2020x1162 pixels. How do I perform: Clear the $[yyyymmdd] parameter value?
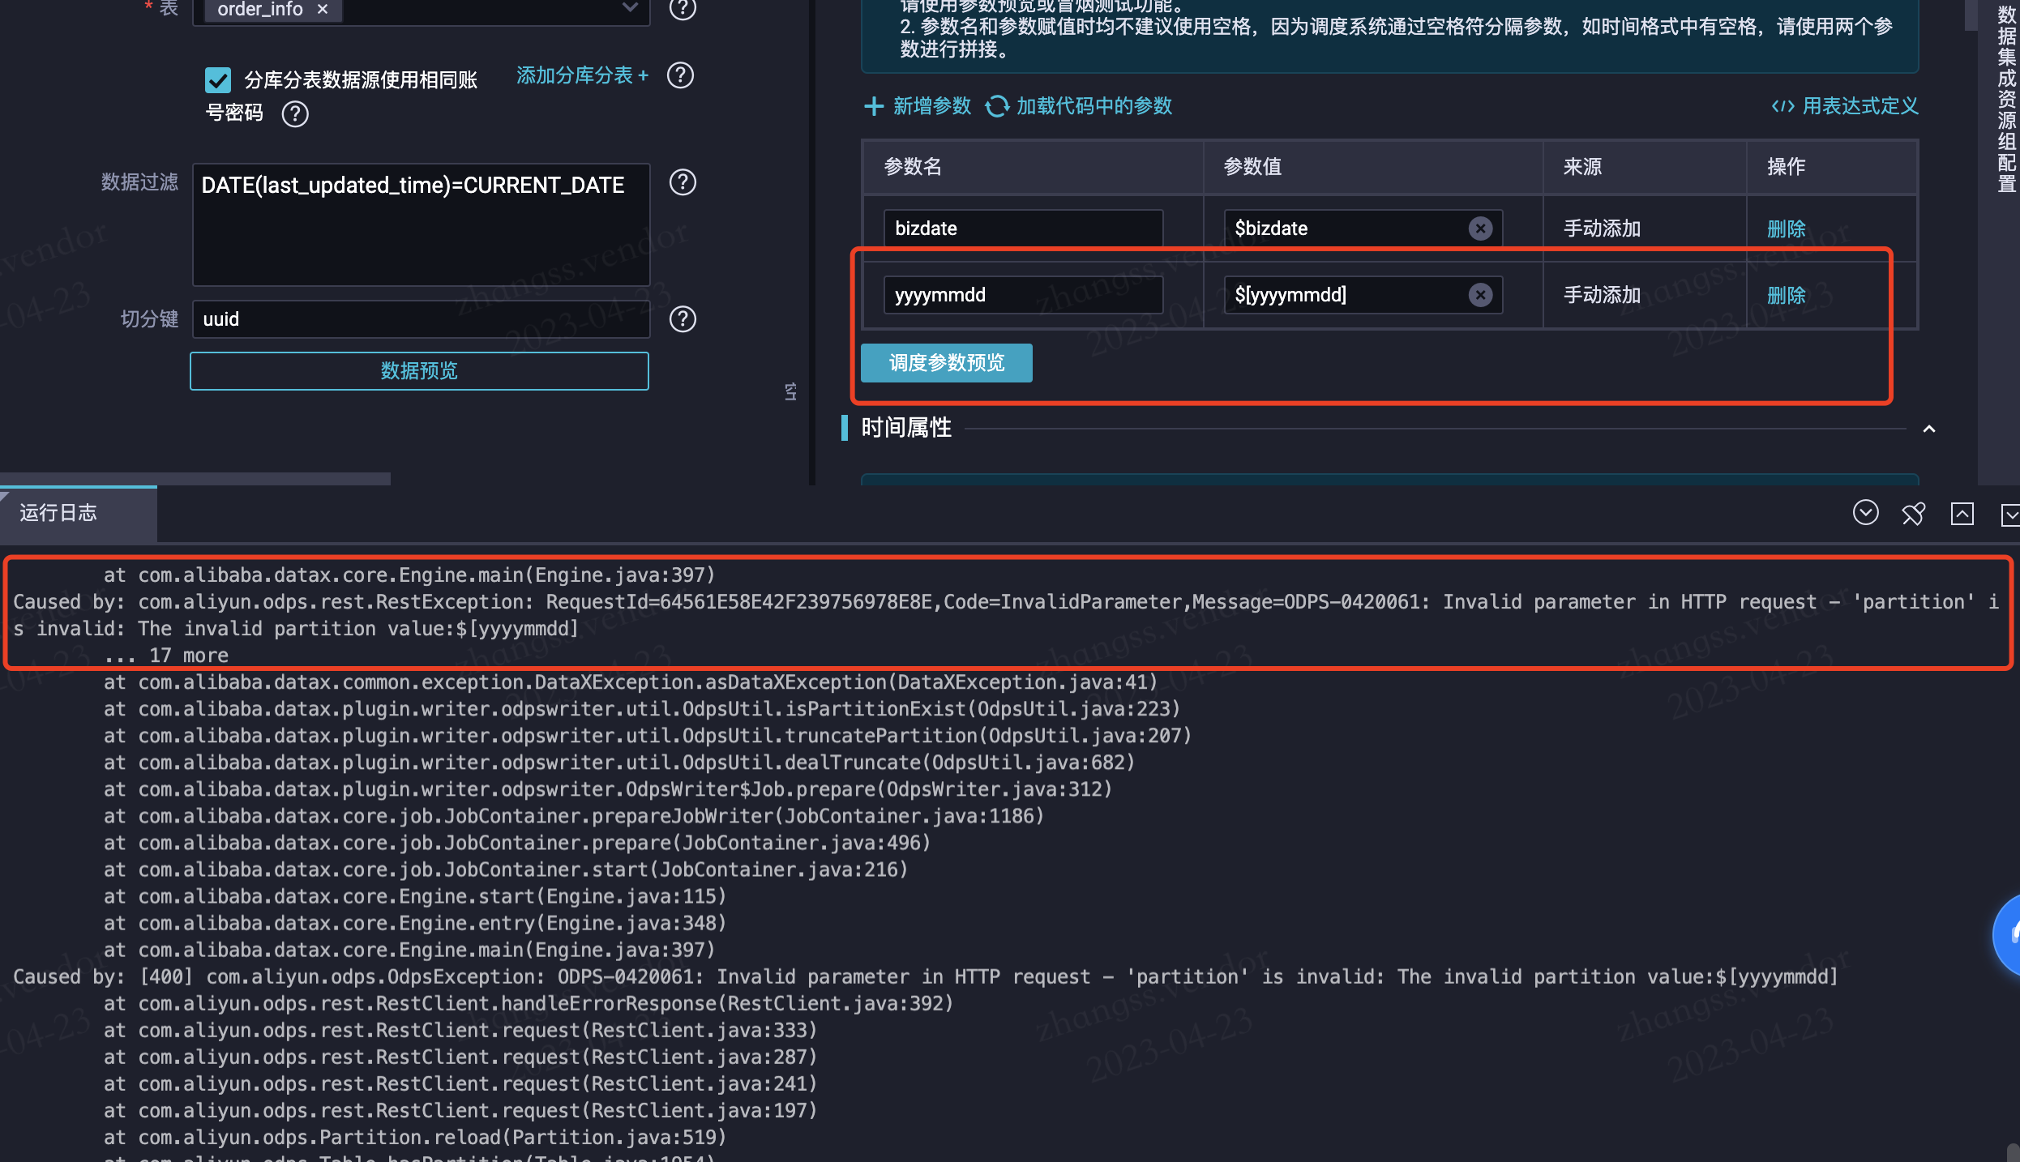[1480, 295]
